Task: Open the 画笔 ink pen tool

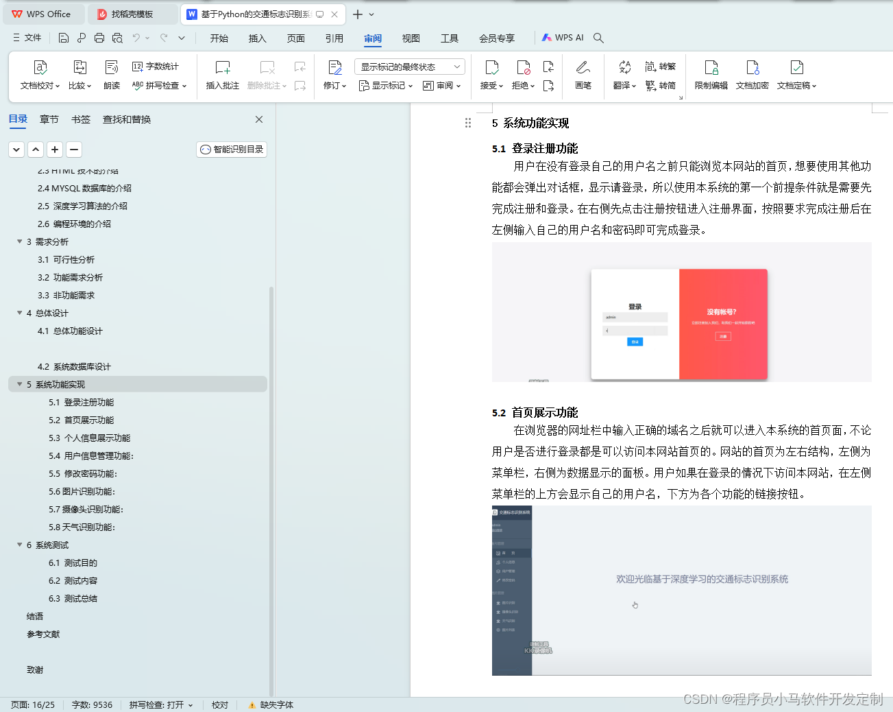Action: (x=582, y=75)
